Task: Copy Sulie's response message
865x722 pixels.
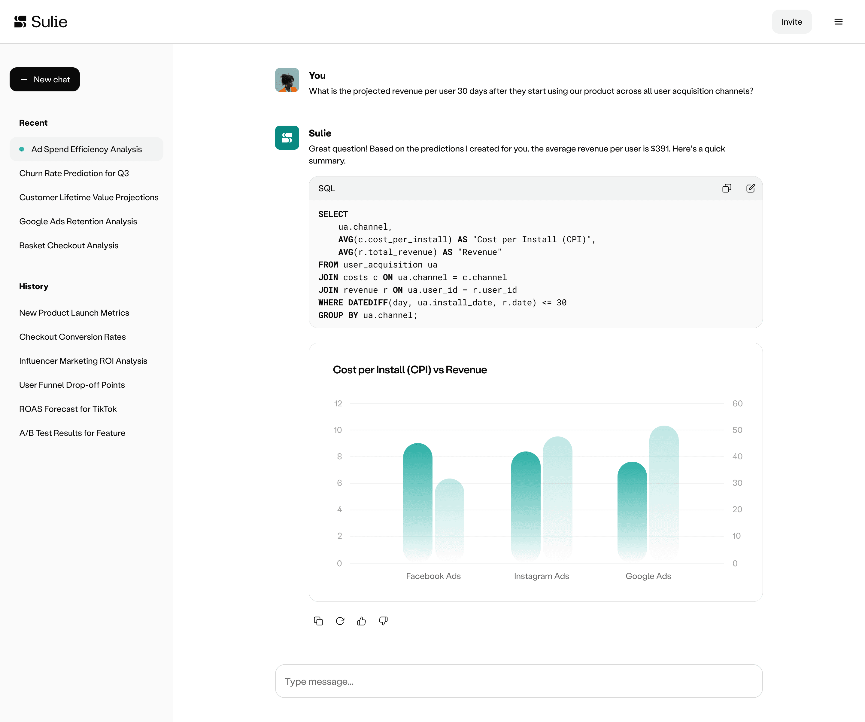Action: click(x=318, y=621)
